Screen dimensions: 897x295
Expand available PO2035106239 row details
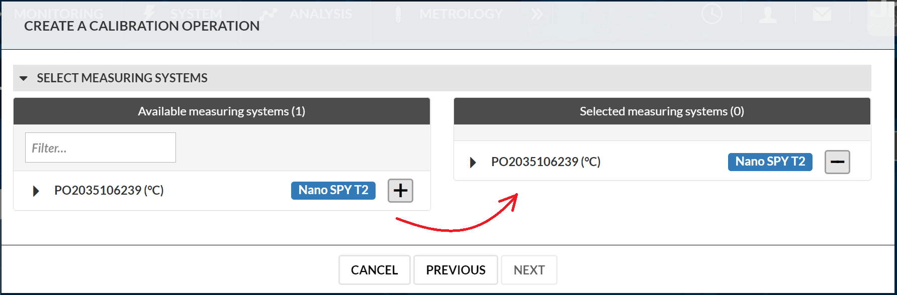[36, 191]
